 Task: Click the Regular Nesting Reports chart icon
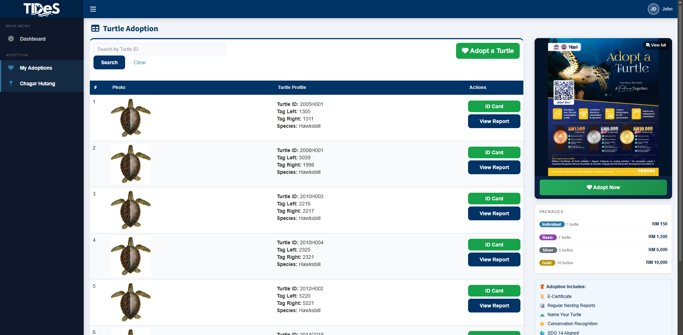click(x=542, y=306)
